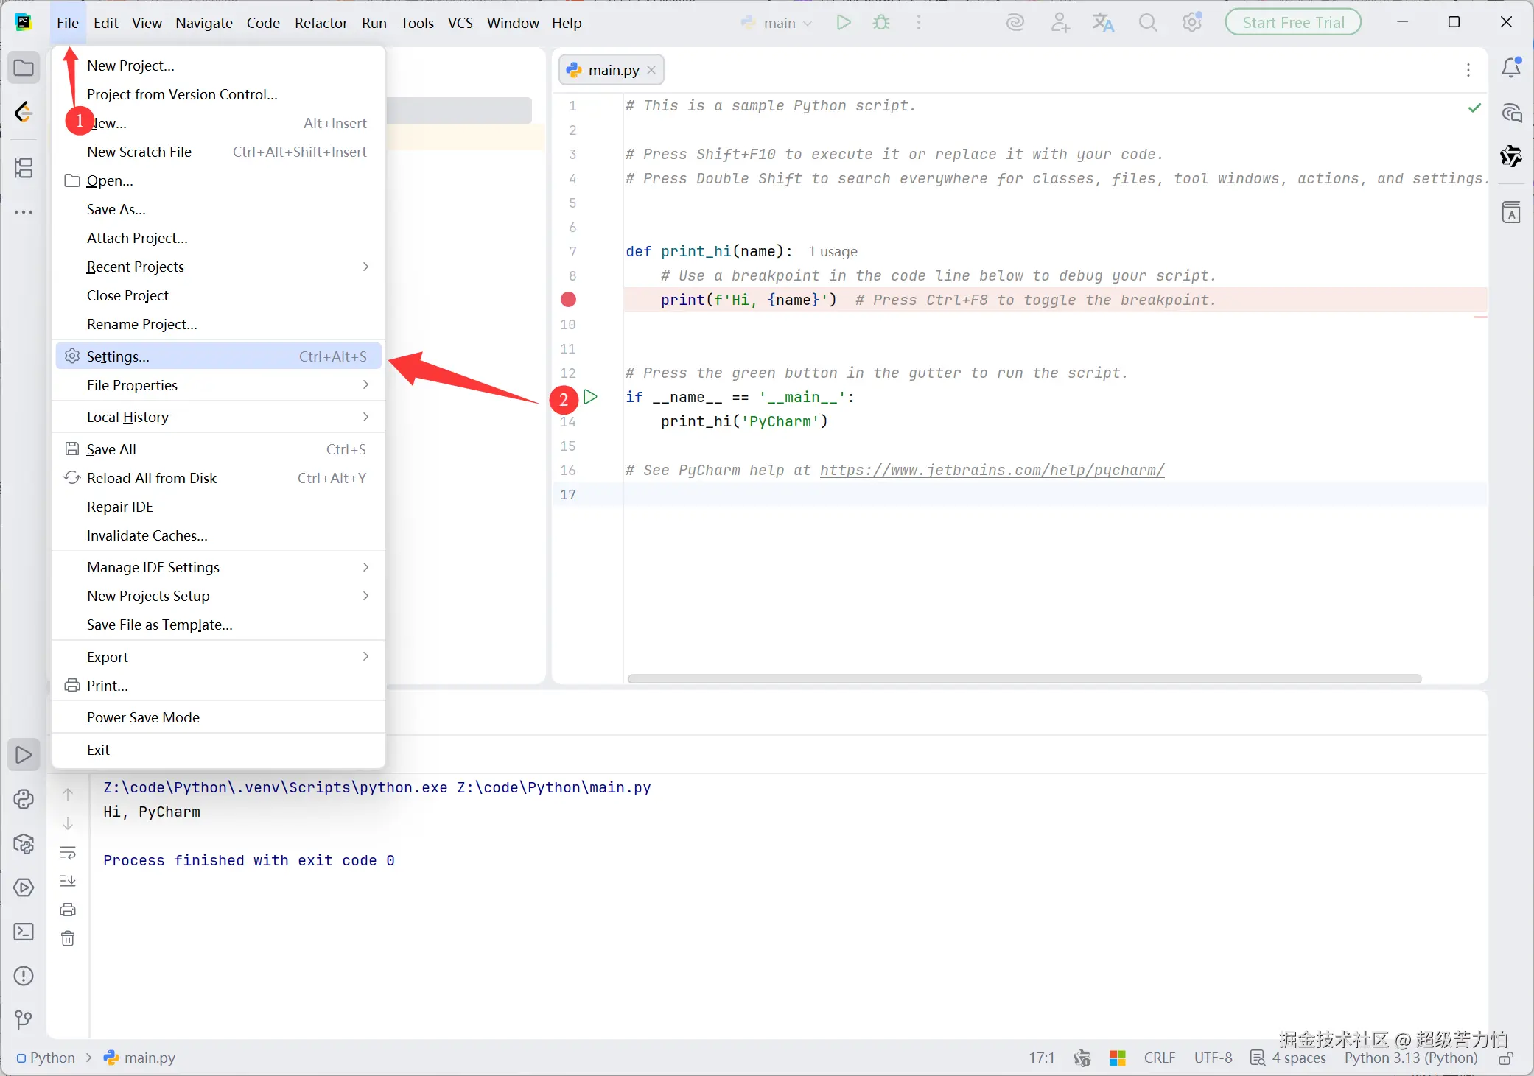The width and height of the screenshot is (1534, 1076).
Task: Open the jetbrains.com PyCharm help link
Action: [x=992, y=470]
